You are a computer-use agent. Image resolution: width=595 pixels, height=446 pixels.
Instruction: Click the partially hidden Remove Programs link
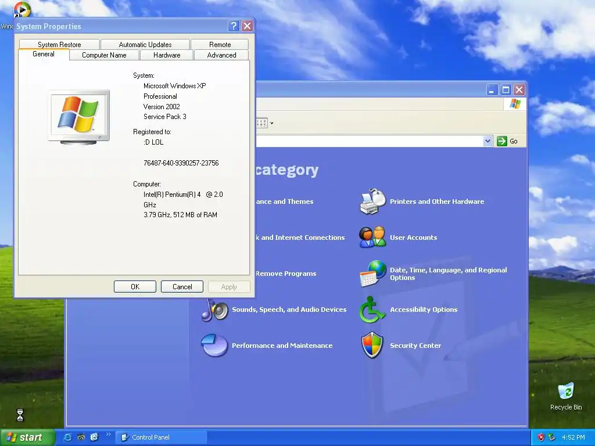pyautogui.click(x=286, y=274)
